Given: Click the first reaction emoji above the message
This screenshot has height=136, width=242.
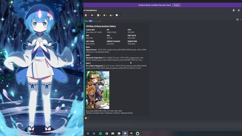Looking at the screenshot, I should tap(86, 15).
